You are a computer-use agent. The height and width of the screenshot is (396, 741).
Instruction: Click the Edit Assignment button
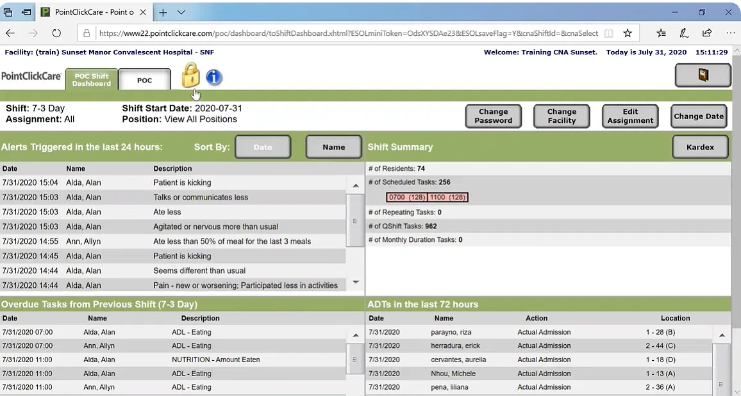pyautogui.click(x=630, y=116)
